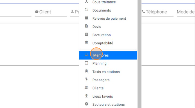Screen dimensions: 195x108
Task: Choose Relevés de paiement in the menu
Action: [108, 18]
